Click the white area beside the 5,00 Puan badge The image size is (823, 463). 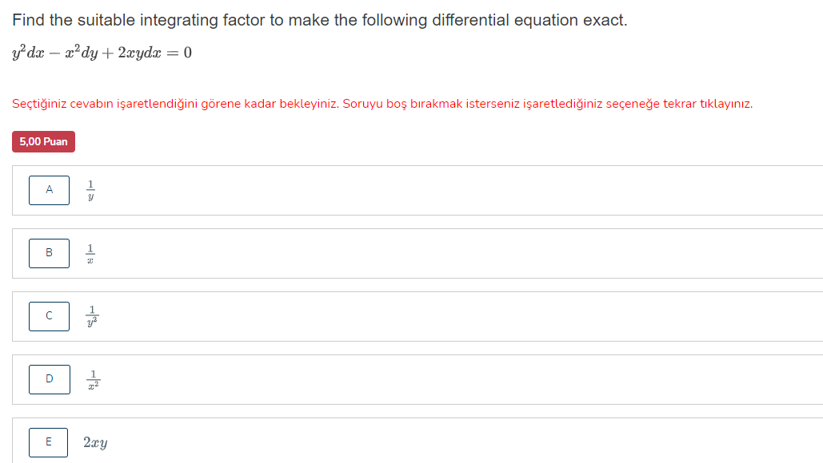[240, 141]
